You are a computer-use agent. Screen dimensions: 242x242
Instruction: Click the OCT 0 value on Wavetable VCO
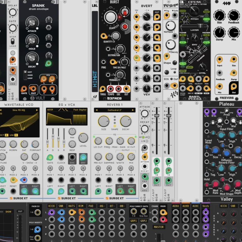click(6, 135)
